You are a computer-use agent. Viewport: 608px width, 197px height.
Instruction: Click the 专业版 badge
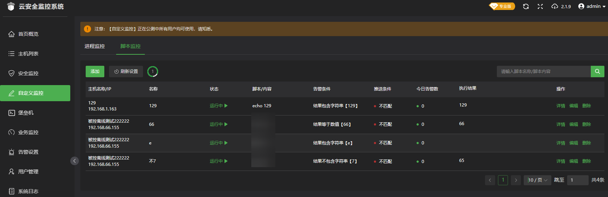coord(502,6)
